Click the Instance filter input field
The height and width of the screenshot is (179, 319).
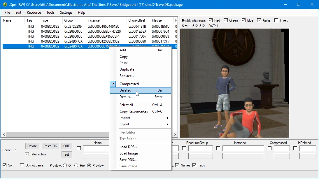click(243, 148)
